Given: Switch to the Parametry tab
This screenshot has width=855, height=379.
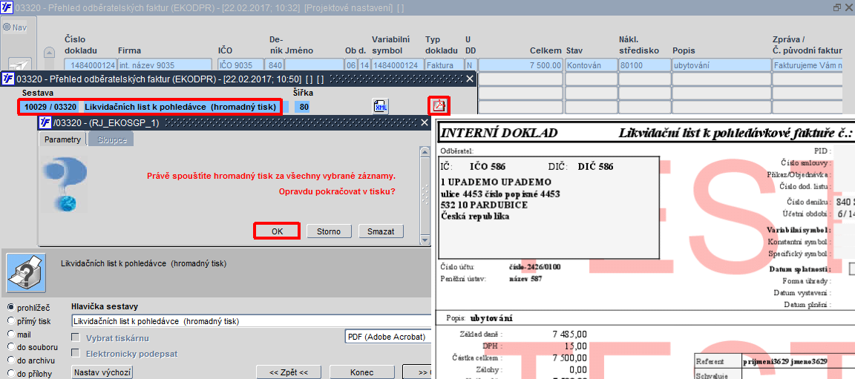Looking at the screenshot, I should [x=62, y=139].
